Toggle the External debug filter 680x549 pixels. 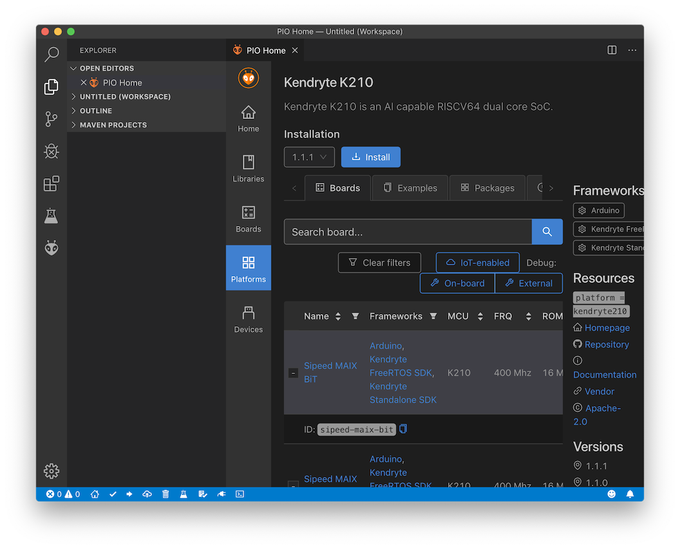tap(529, 283)
